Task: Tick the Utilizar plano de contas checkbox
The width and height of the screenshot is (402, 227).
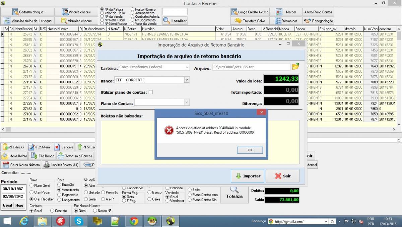Action: [150, 92]
